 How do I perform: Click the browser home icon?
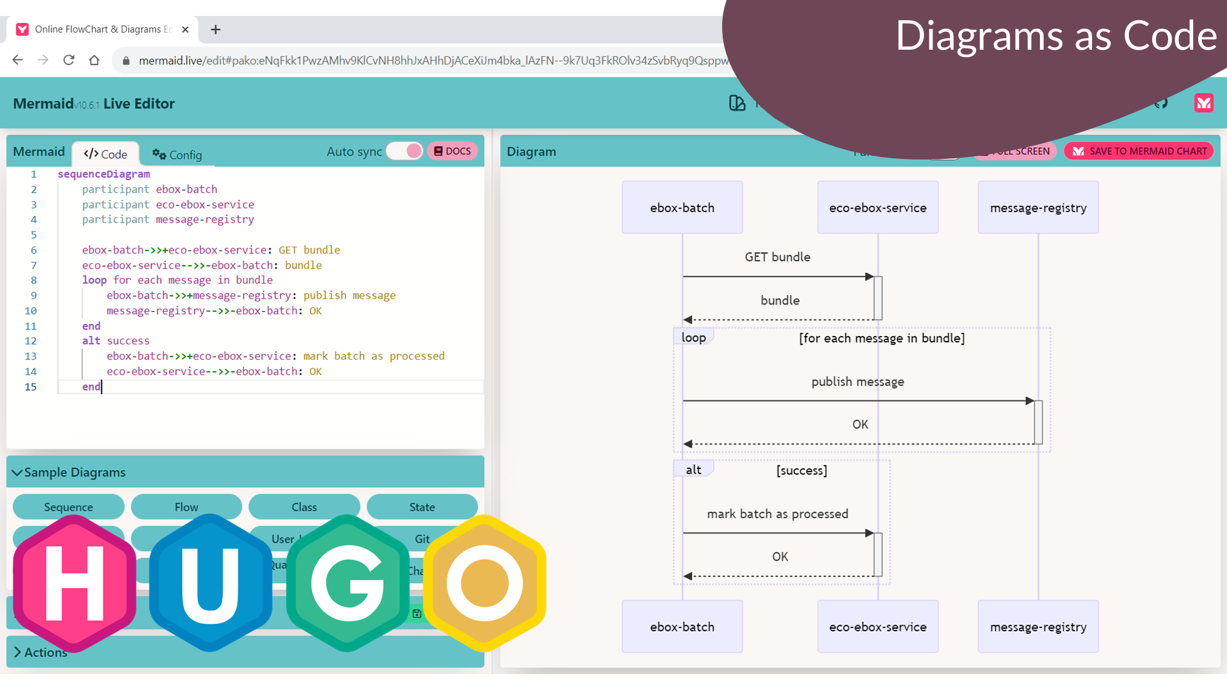(94, 60)
